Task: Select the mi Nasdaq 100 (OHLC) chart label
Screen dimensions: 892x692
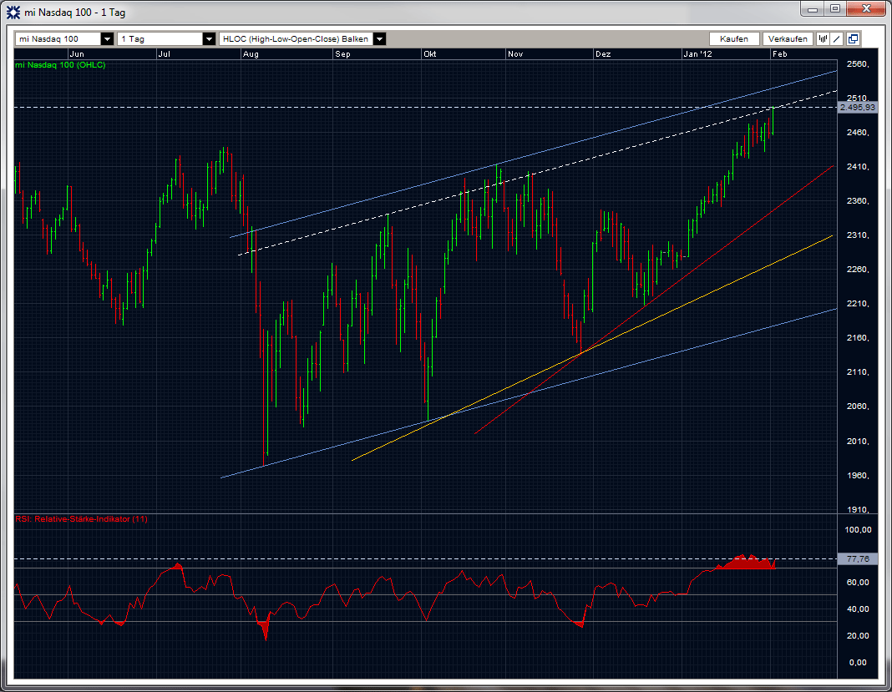Action: 60,65
